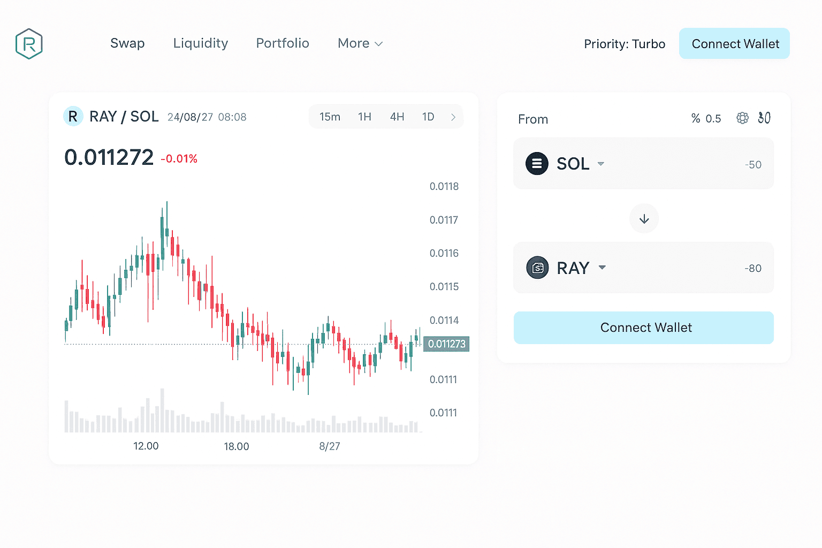This screenshot has height=548, width=822.
Task: Select the 15m chart interval
Action: 330,117
